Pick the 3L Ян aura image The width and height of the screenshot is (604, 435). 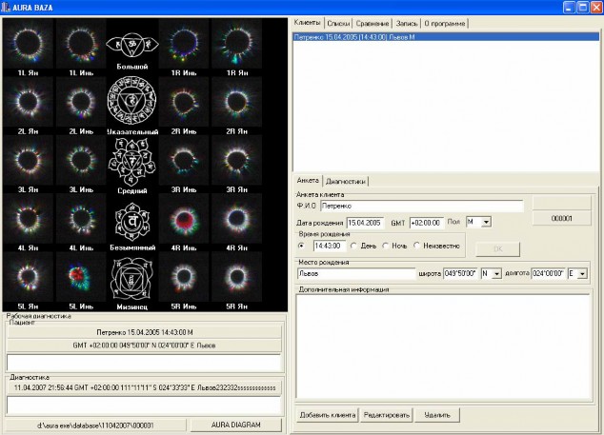[x=28, y=160]
